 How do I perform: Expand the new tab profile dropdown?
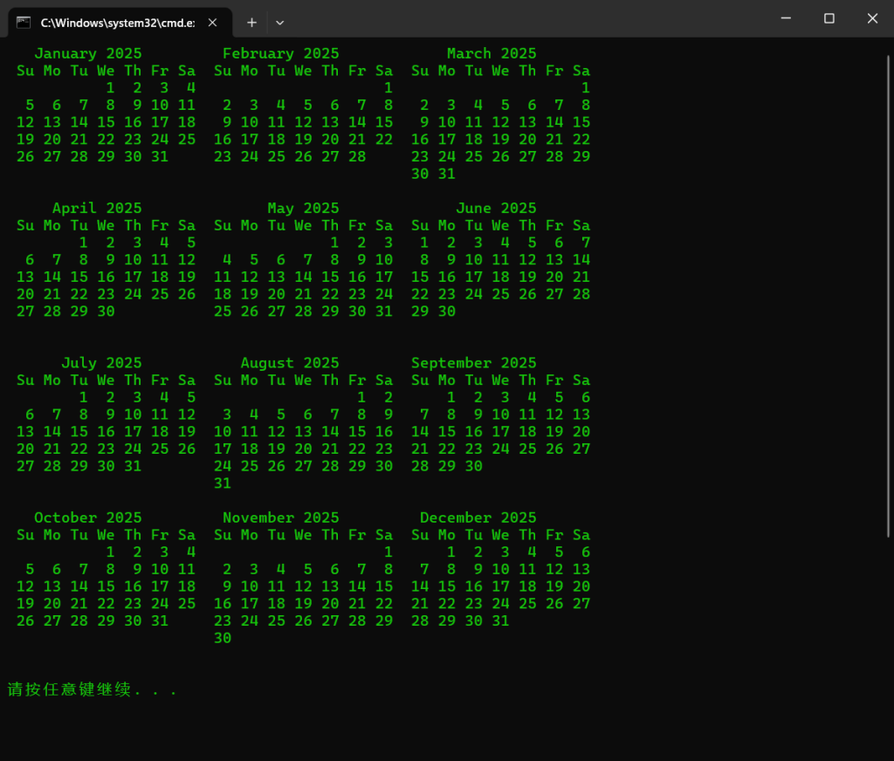279,22
